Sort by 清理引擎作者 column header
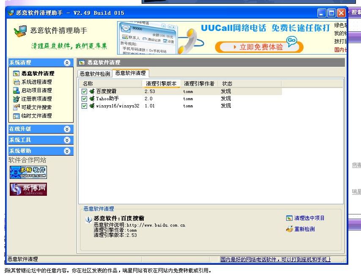The image size is (361, 277). pos(199,84)
